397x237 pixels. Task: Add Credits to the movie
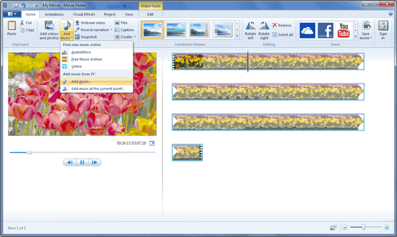click(123, 37)
